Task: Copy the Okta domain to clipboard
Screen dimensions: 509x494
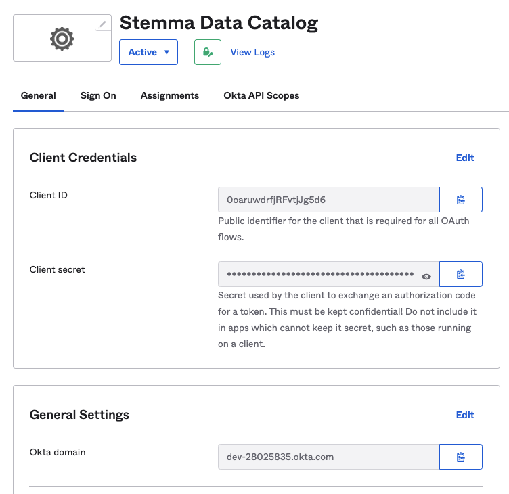Action: pos(461,457)
